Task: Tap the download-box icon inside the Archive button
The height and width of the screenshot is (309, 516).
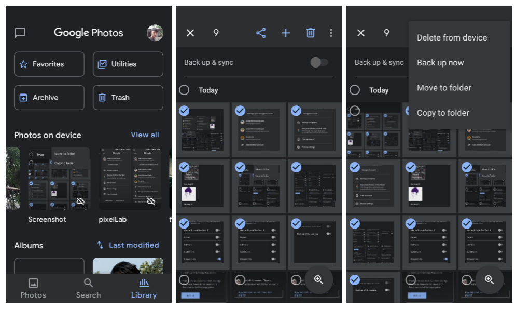Action: (x=23, y=98)
